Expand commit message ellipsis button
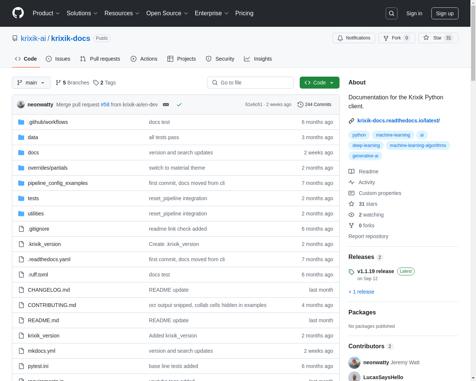The image size is (476, 381). click(x=166, y=105)
